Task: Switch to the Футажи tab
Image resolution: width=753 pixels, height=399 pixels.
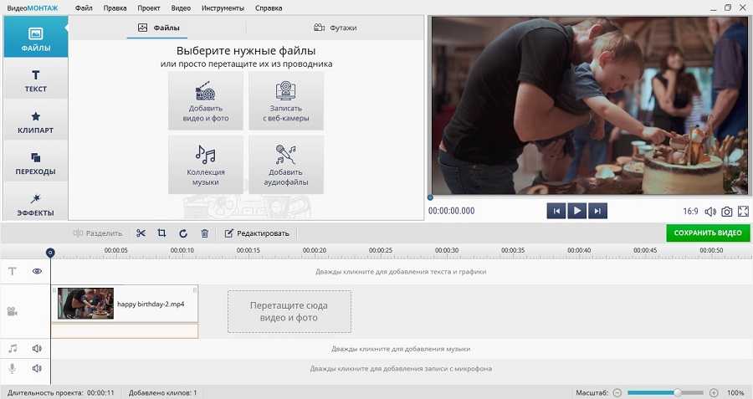Action: [x=335, y=28]
